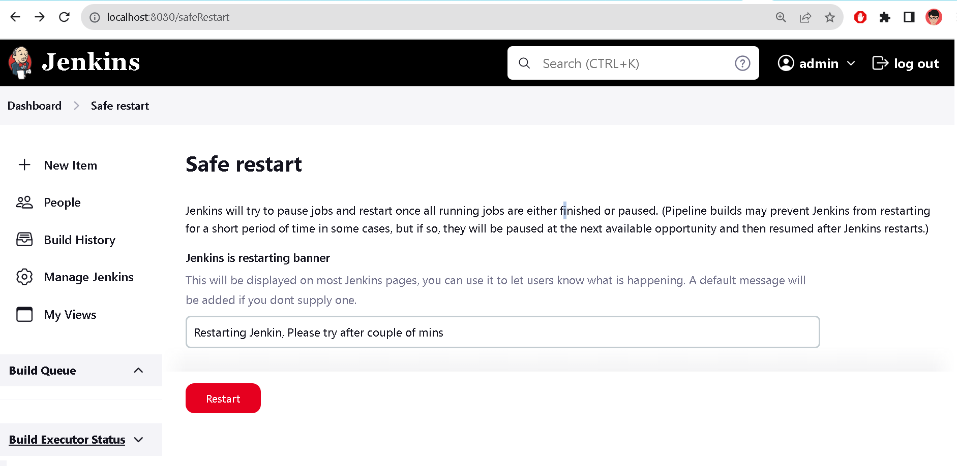Open Build Executor Status link
Viewport: 957px width, 466px height.
(67, 440)
